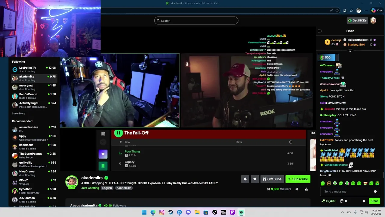Open tippy recommended channel
The image size is (385, 217).
34,138
